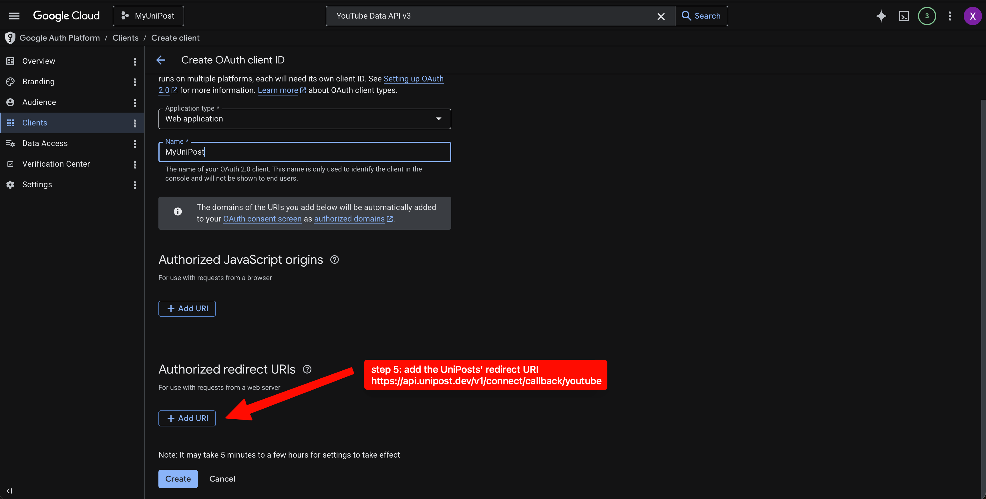The image size is (986, 499).
Task: Go to Clients breadcrumb
Action: click(x=125, y=38)
